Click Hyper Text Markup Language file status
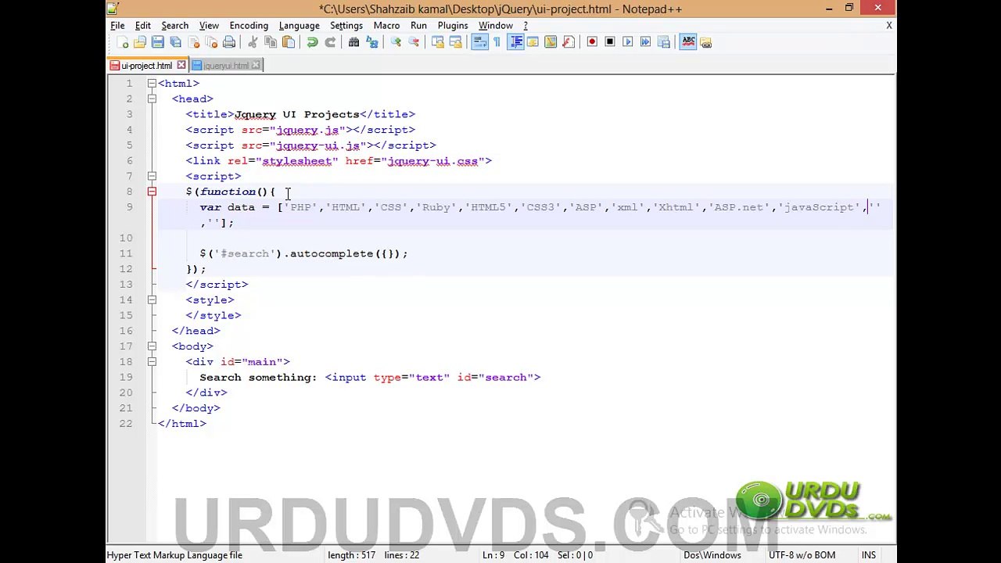 click(x=174, y=555)
